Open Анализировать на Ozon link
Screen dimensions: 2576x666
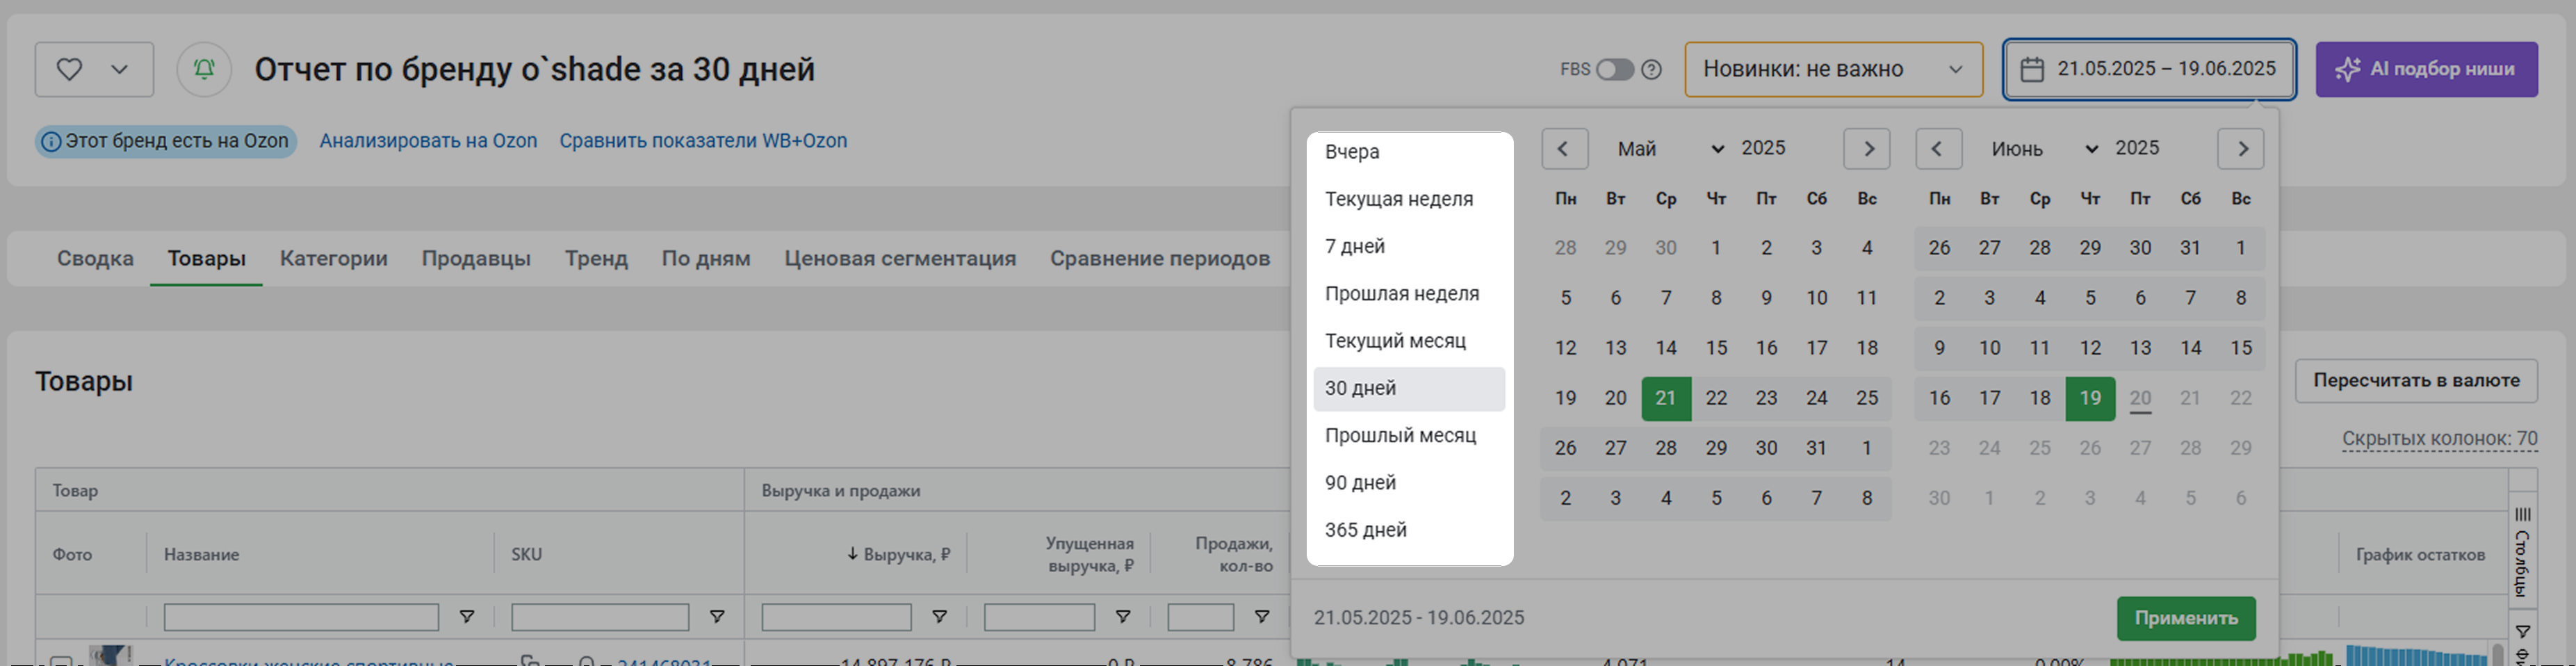click(x=428, y=141)
